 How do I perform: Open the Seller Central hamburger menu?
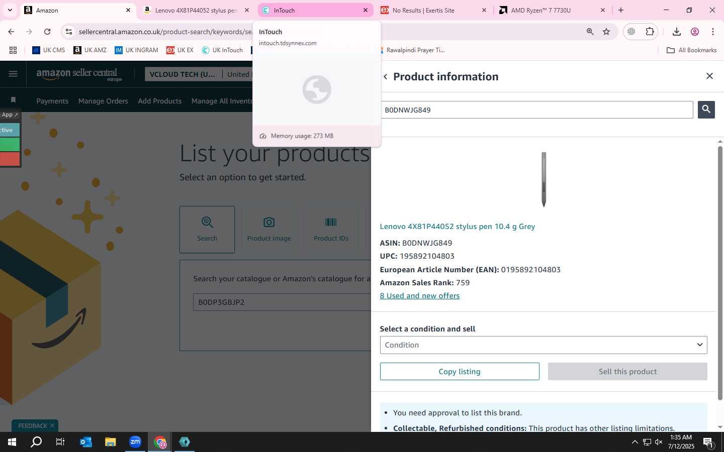coord(13,74)
